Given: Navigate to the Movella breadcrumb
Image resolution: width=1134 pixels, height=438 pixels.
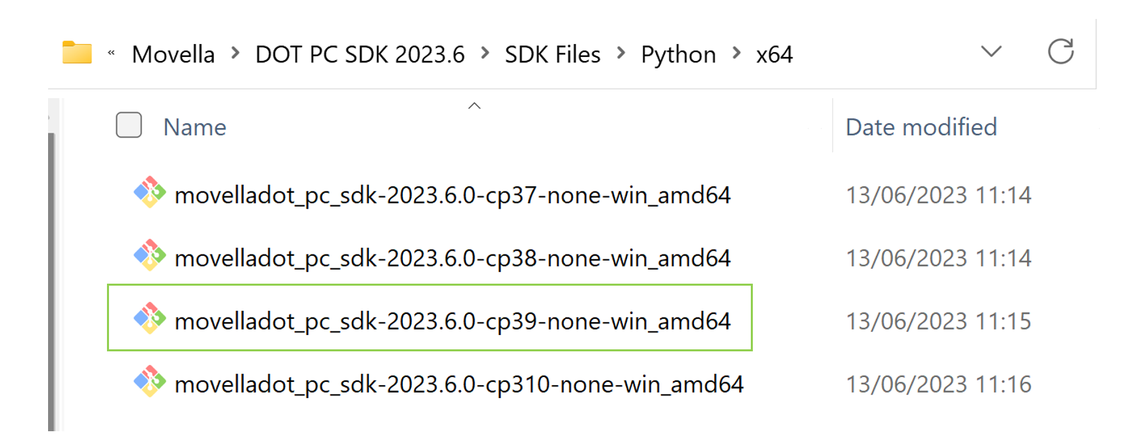Looking at the screenshot, I should 174,54.
